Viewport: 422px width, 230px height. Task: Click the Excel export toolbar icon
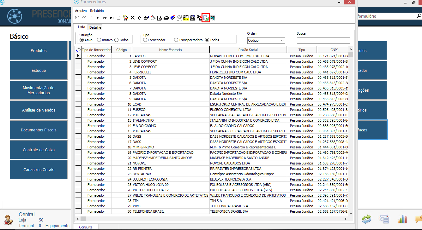pos(206,18)
